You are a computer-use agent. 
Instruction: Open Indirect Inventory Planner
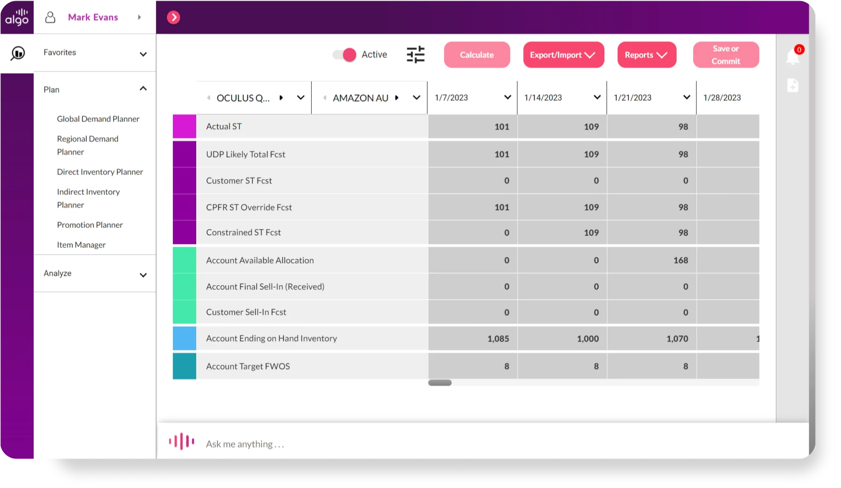pos(88,199)
